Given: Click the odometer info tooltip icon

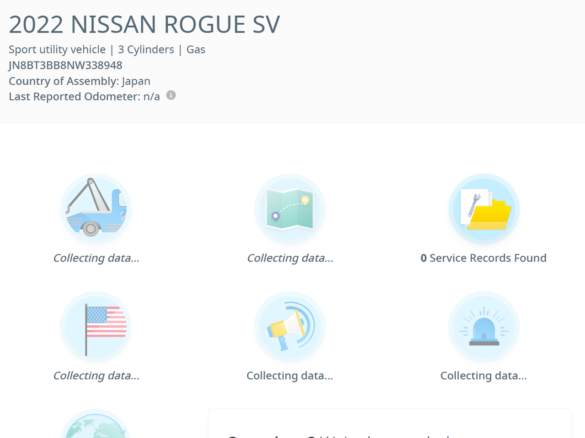Looking at the screenshot, I should click(x=171, y=95).
